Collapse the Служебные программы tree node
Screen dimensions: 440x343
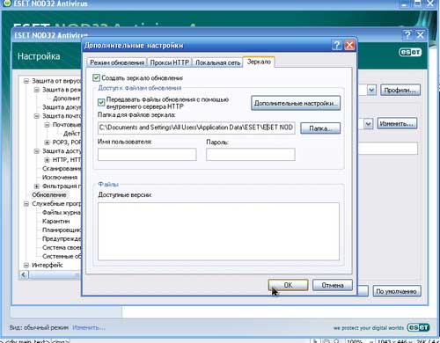tap(26, 204)
